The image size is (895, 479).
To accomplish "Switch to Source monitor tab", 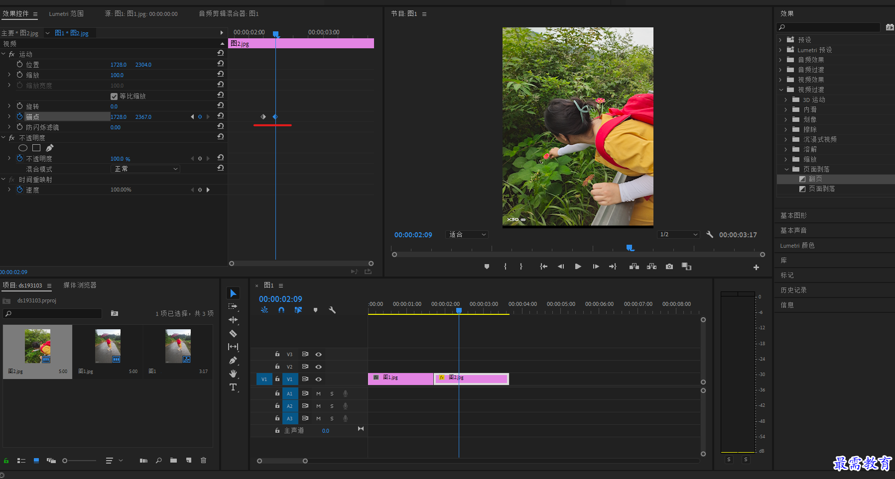I will coord(141,14).
